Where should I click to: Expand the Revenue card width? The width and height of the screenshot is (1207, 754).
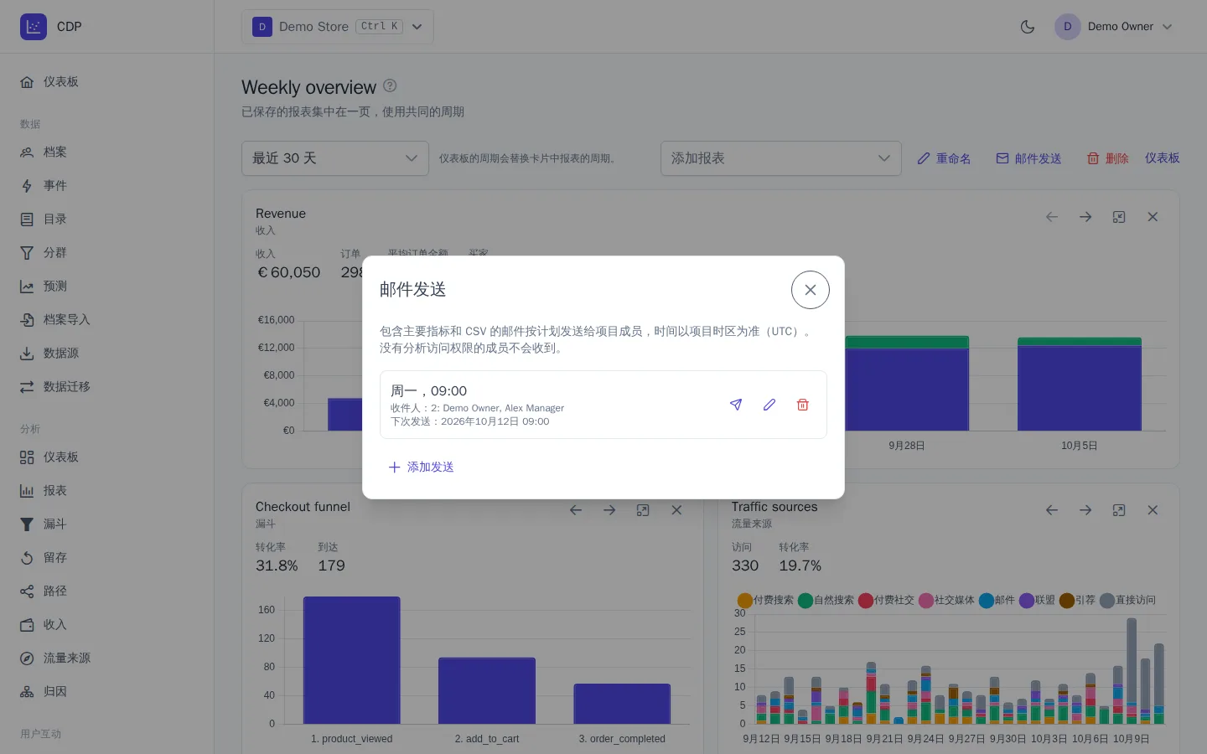(x=1119, y=217)
